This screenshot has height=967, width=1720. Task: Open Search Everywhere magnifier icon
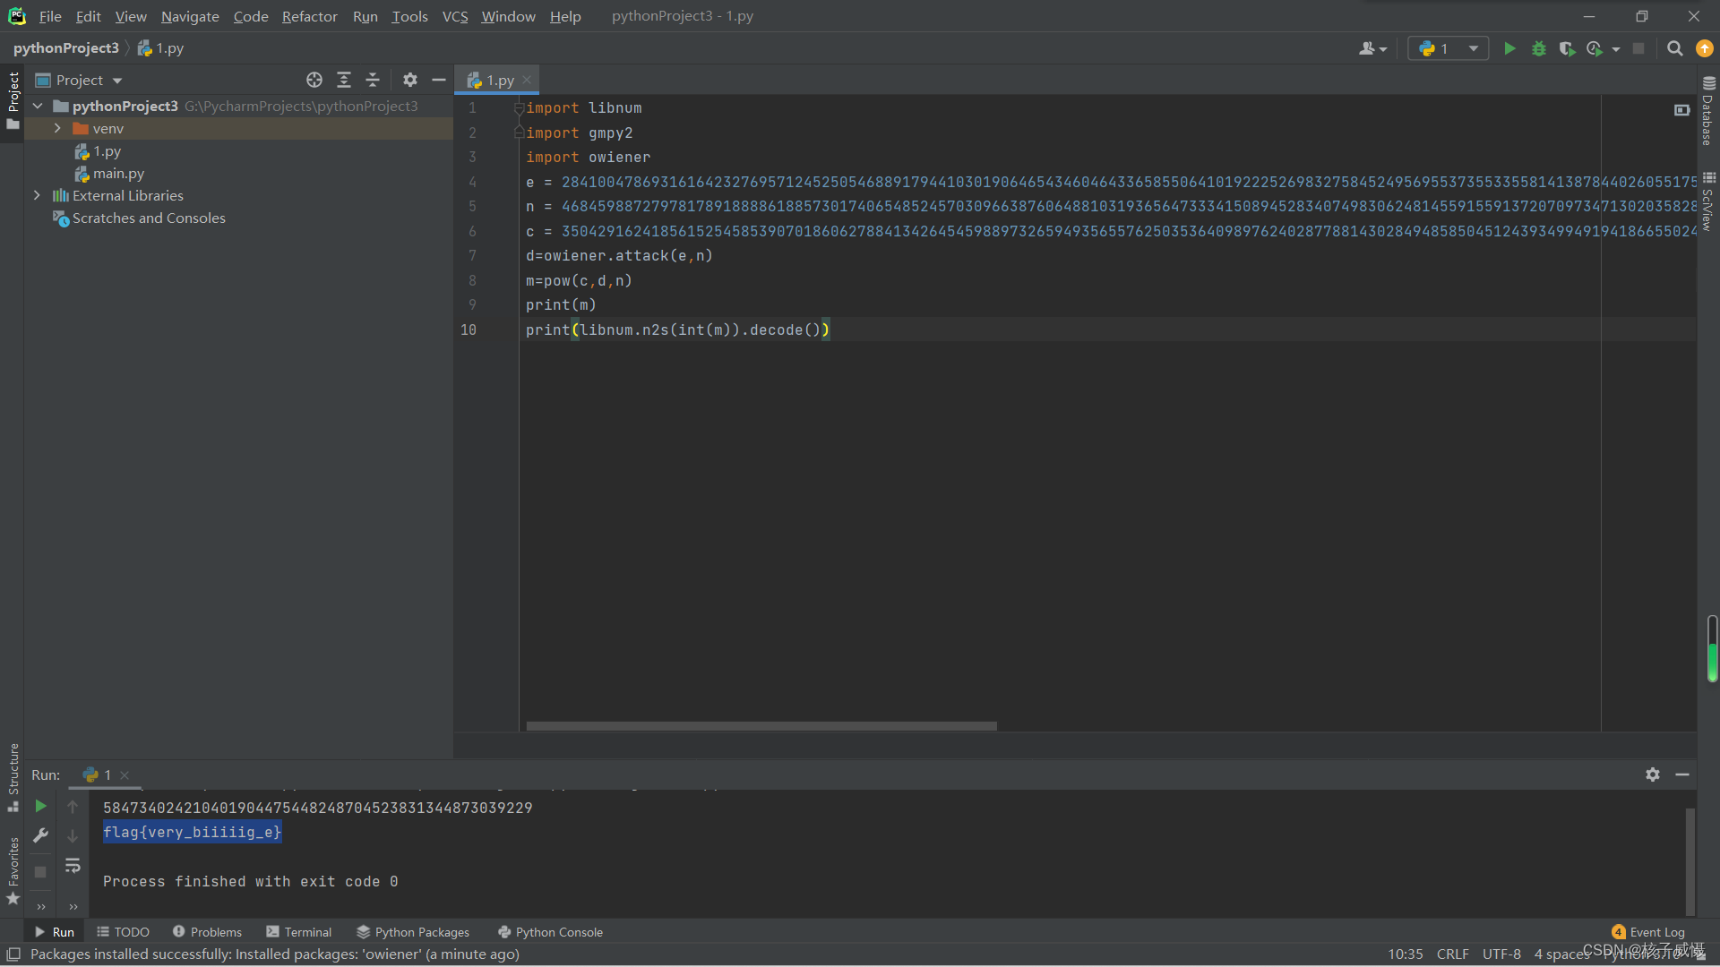click(1674, 48)
